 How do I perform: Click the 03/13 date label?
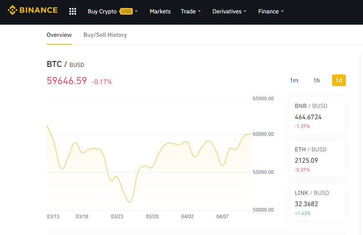coord(53,217)
